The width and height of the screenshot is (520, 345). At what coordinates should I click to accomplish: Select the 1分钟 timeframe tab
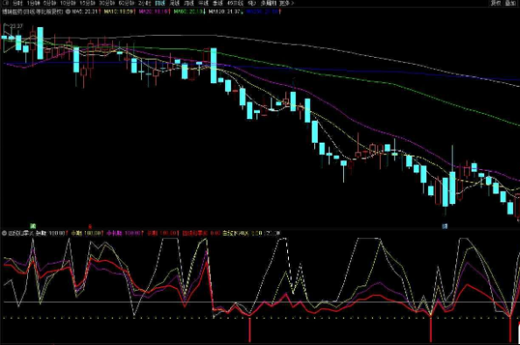click(x=33, y=4)
